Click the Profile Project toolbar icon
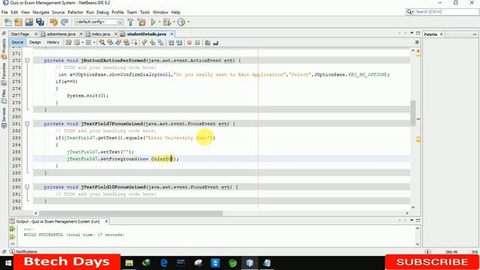Screen dimensions: 480x270 (181, 22)
